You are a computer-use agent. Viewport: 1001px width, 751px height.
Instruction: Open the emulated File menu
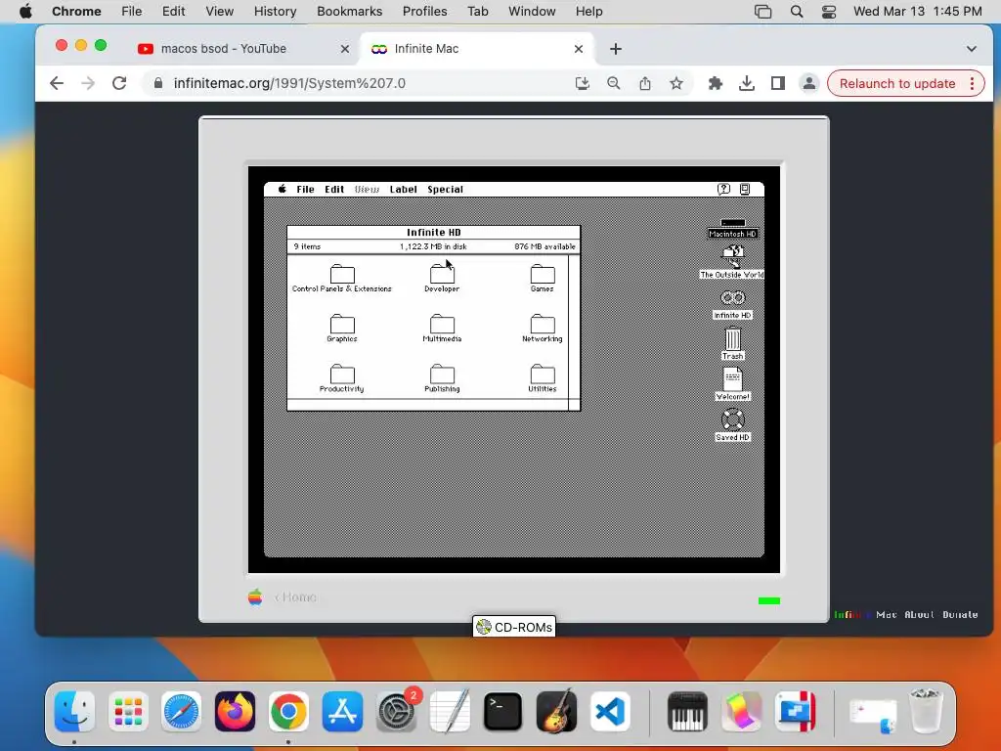(x=305, y=189)
